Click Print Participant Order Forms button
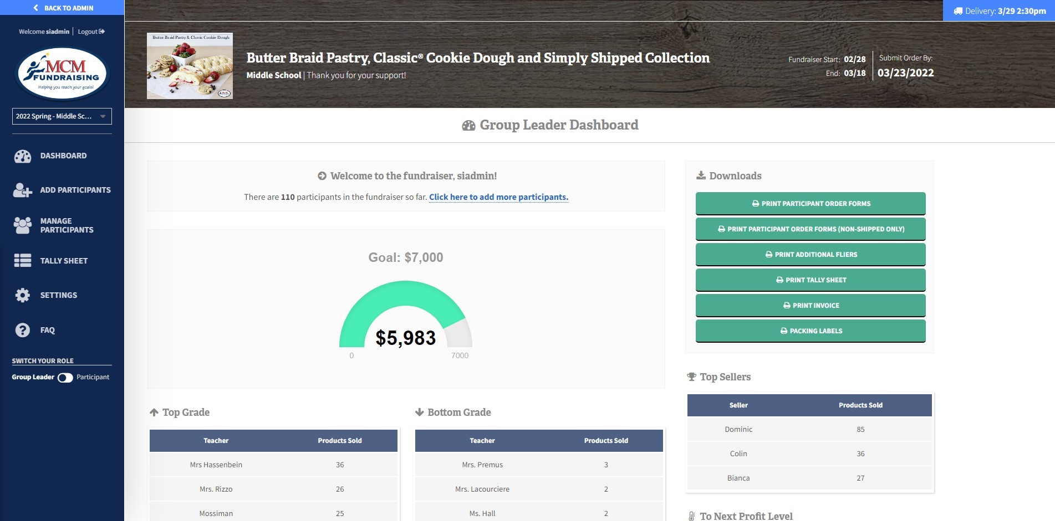1055x521 pixels. [811, 204]
